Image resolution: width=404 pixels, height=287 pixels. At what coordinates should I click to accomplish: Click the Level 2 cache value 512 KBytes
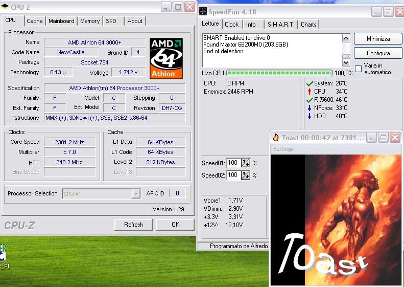(160, 162)
